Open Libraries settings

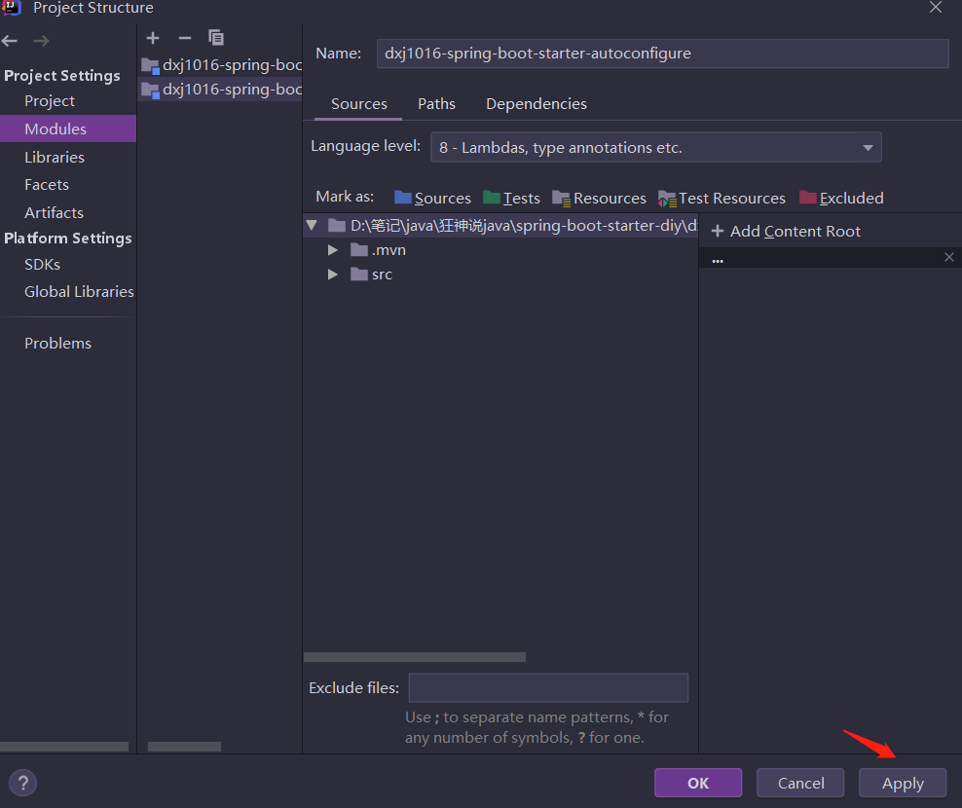coord(55,157)
